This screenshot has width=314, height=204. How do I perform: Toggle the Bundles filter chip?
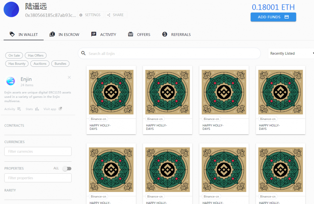(x=60, y=64)
